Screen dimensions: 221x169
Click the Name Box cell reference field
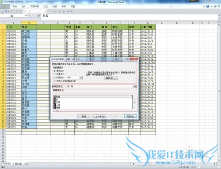(12, 16)
